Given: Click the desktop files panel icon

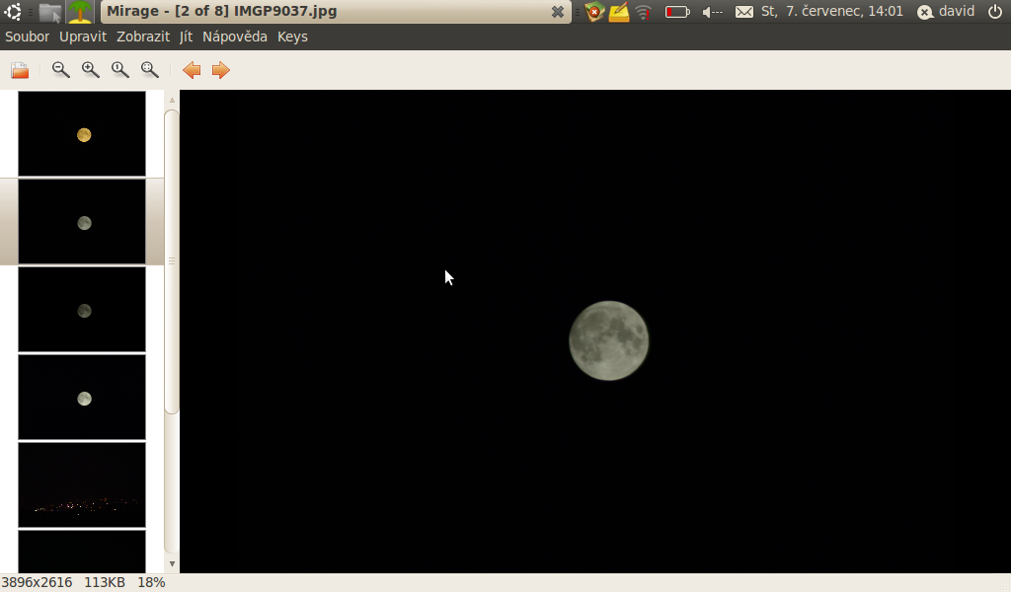Looking at the screenshot, I should [49, 12].
